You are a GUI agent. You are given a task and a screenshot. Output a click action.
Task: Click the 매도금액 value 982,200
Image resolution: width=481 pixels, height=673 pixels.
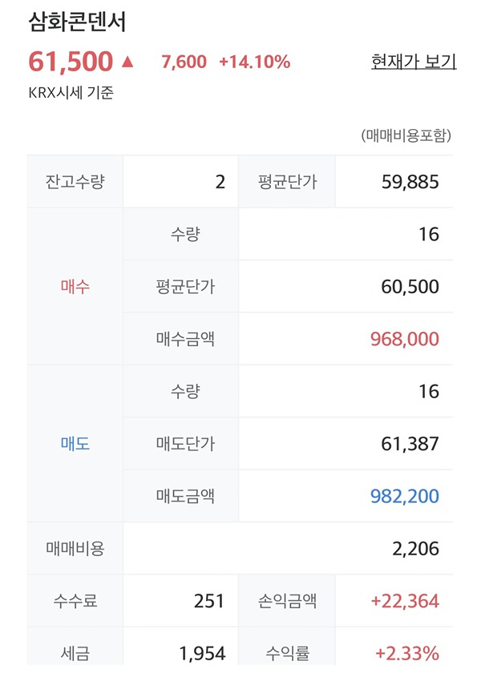coord(405,496)
